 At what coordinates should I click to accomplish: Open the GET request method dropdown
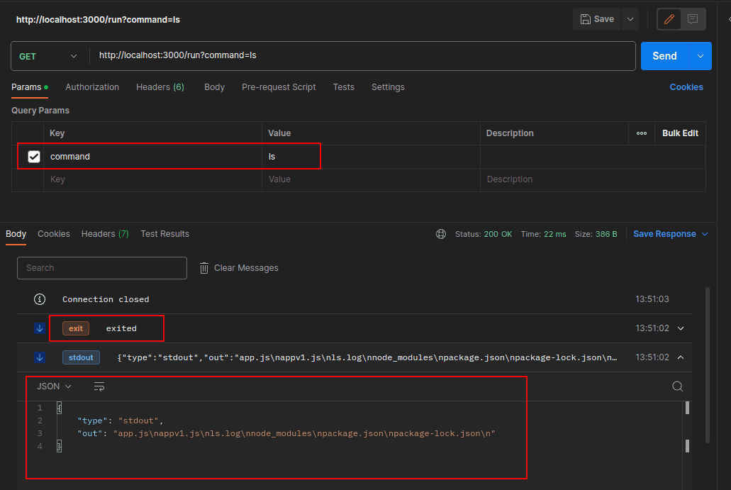(x=48, y=55)
